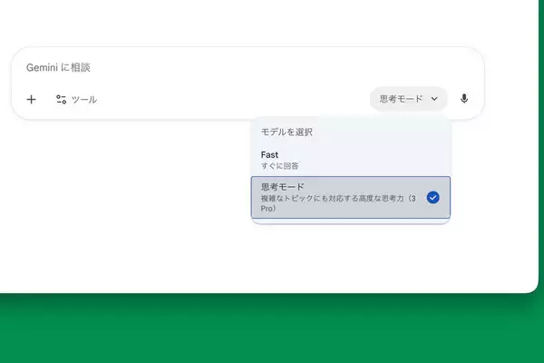Open the ツール tools button

point(76,99)
